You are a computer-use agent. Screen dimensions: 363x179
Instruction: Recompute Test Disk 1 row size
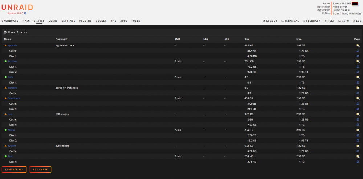(x=358, y=162)
